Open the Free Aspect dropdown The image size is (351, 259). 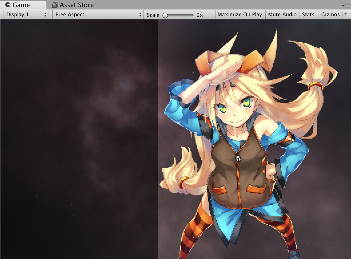[x=98, y=15]
